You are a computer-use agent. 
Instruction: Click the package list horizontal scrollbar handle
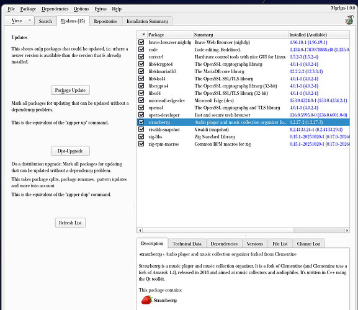pos(218,230)
